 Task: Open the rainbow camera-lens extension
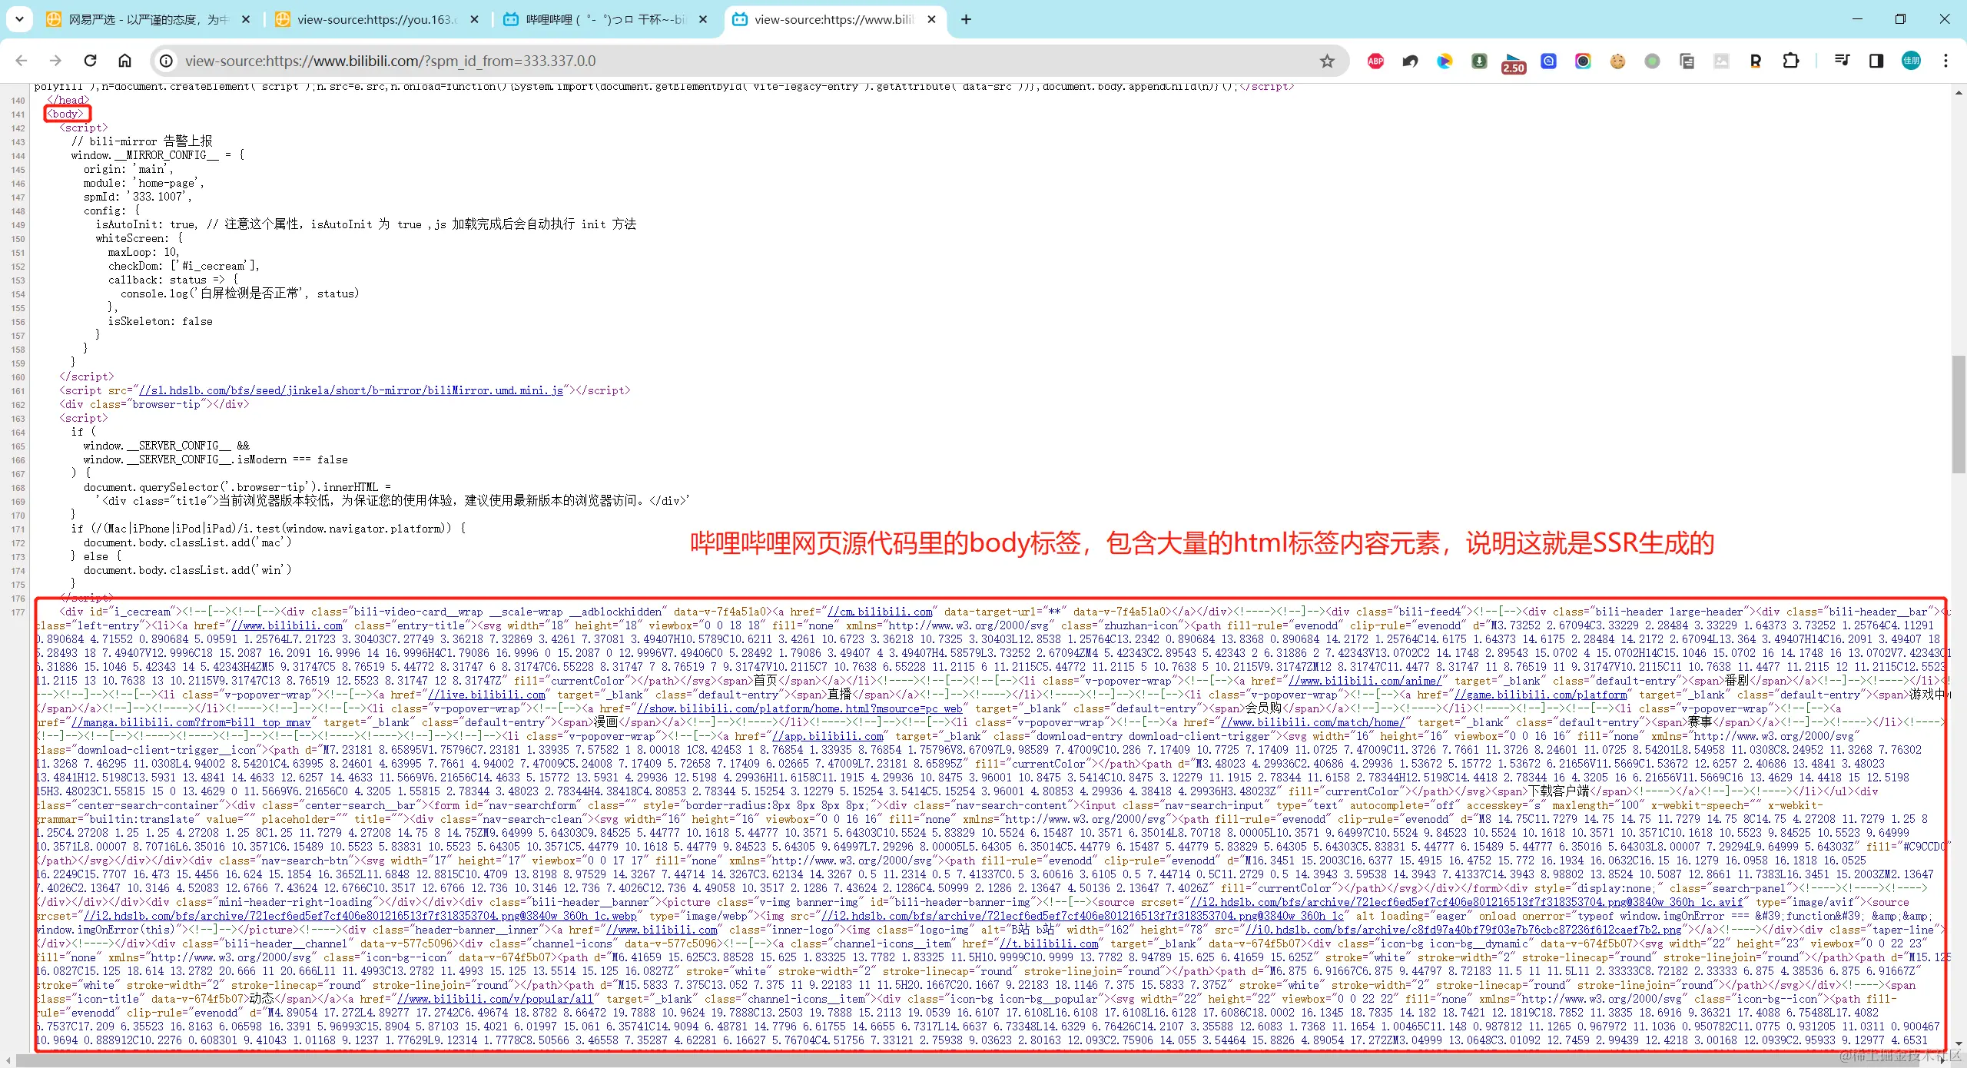(x=1583, y=61)
